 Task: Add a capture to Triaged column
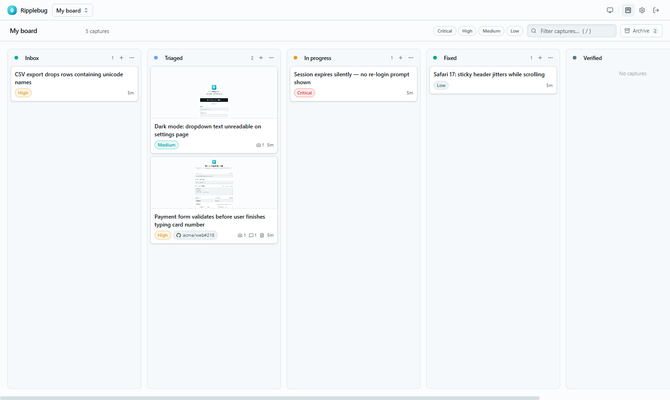click(x=261, y=58)
